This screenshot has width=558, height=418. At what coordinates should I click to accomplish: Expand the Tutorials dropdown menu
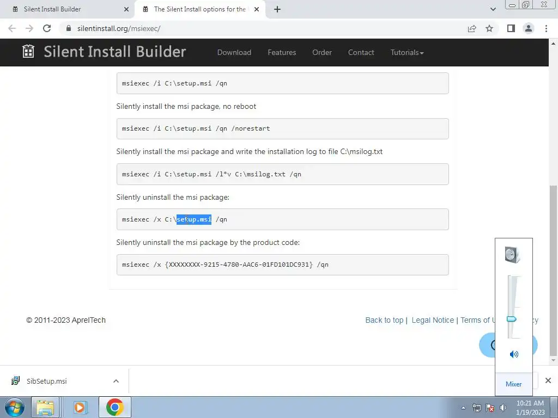407,52
